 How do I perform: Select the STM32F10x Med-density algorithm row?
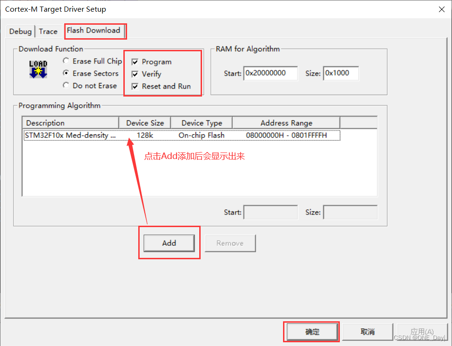(182, 135)
